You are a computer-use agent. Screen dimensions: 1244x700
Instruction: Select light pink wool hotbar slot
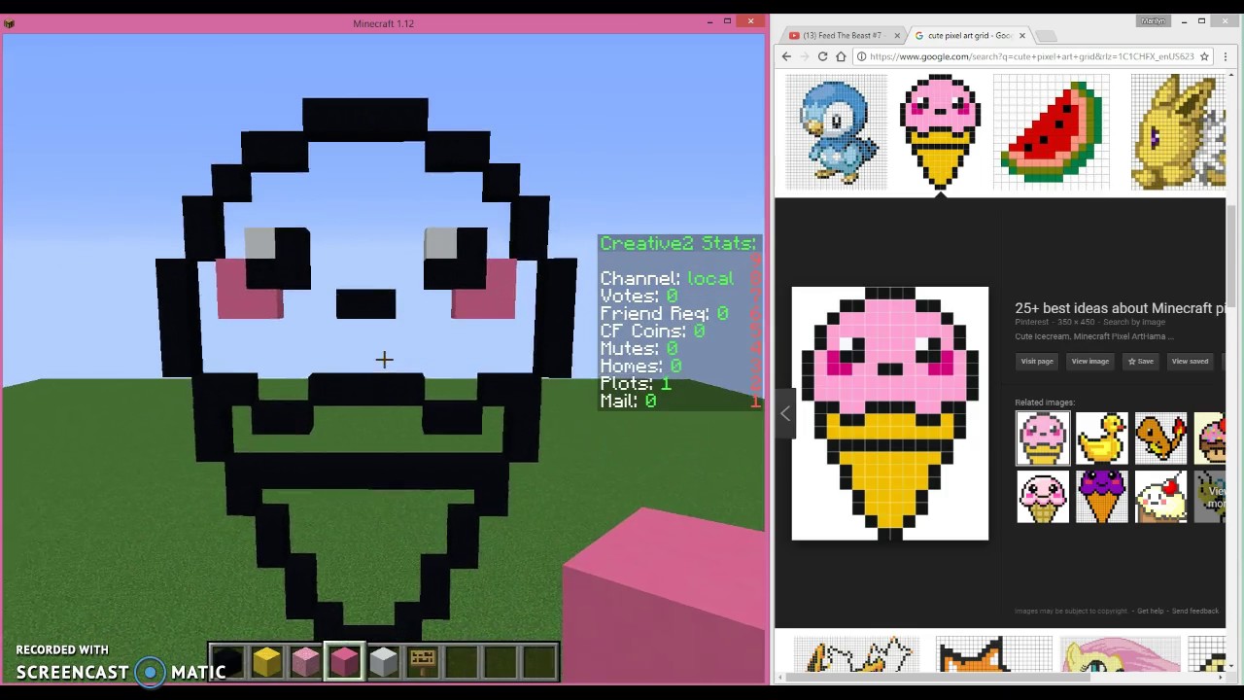(x=305, y=662)
